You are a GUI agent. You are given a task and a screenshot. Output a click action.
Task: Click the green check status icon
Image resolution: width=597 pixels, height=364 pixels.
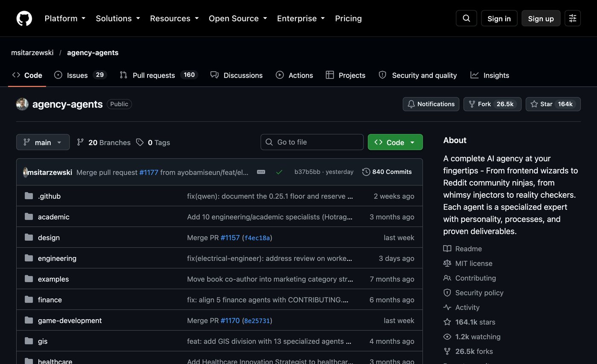pos(279,172)
